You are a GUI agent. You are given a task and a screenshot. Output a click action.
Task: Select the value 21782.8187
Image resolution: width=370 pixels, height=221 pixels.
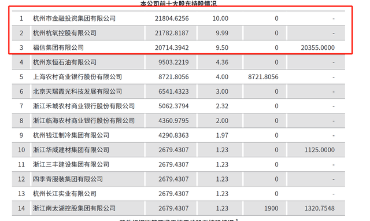click(172, 33)
